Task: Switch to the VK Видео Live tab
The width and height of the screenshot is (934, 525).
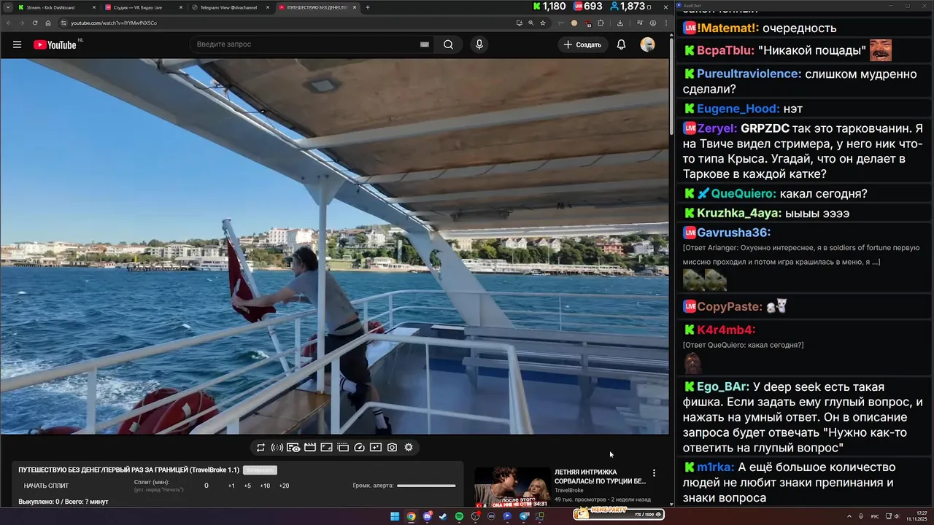Action: 143,7
